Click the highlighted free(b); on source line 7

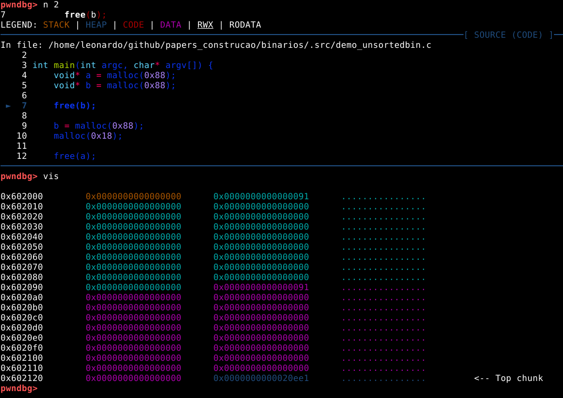(x=74, y=106)
